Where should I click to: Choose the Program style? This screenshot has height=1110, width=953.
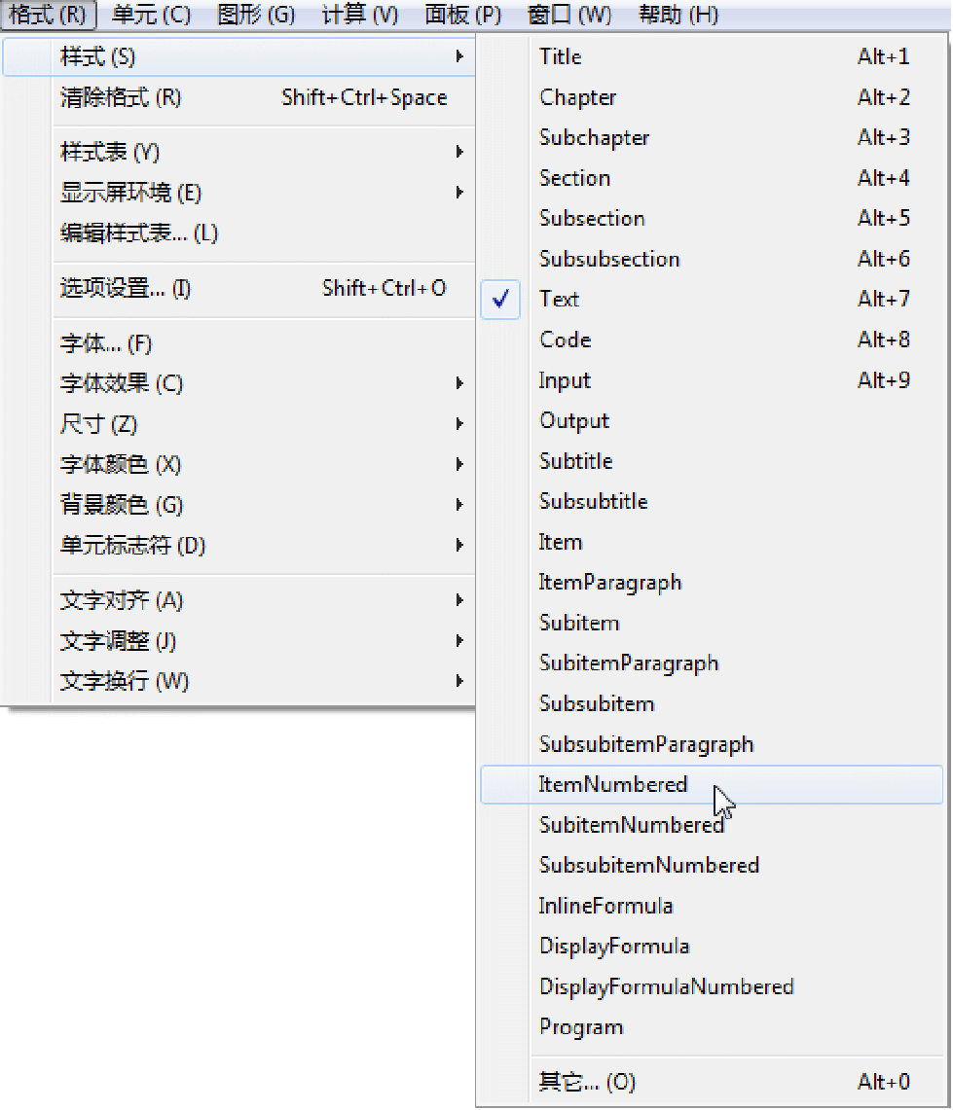pos(712,1026)
